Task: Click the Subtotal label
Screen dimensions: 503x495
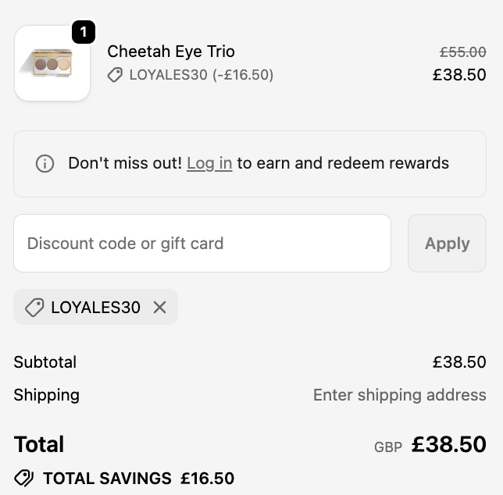Action: (45, 362)
